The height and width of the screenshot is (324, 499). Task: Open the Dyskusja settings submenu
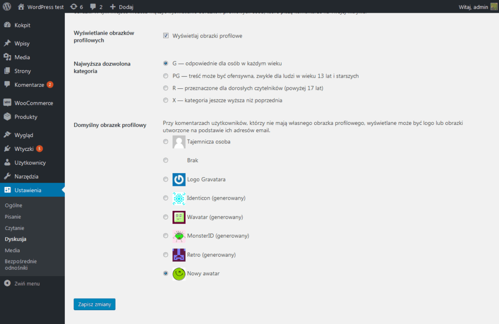(x=15, y=239)
